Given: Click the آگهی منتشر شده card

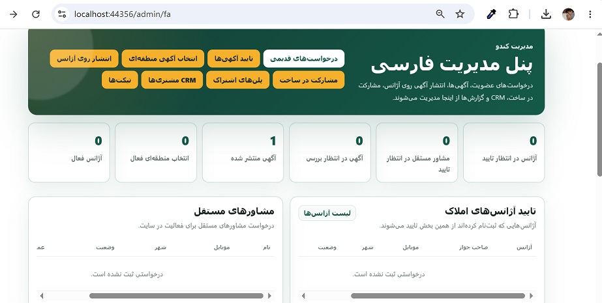Looking at the screenshot, I should (243, 152).
